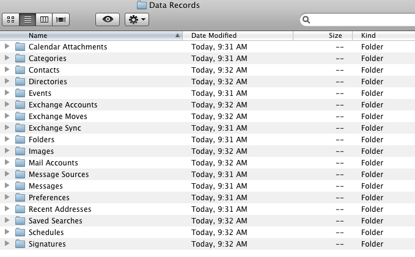
Task: Click the Directories folder icon
Action: click(20, 81)
